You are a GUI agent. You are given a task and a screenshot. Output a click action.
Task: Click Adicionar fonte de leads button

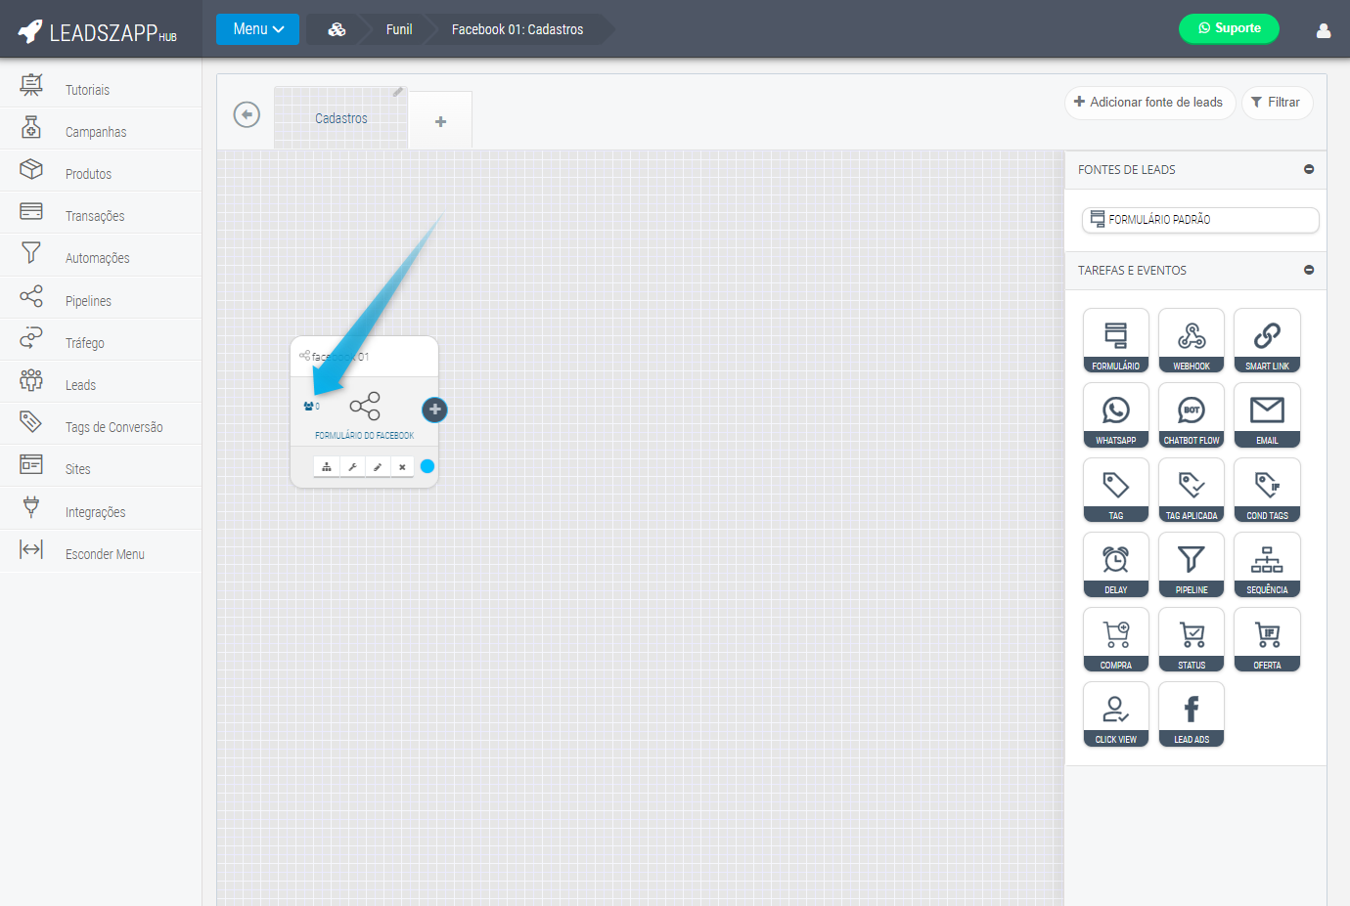1148,103
